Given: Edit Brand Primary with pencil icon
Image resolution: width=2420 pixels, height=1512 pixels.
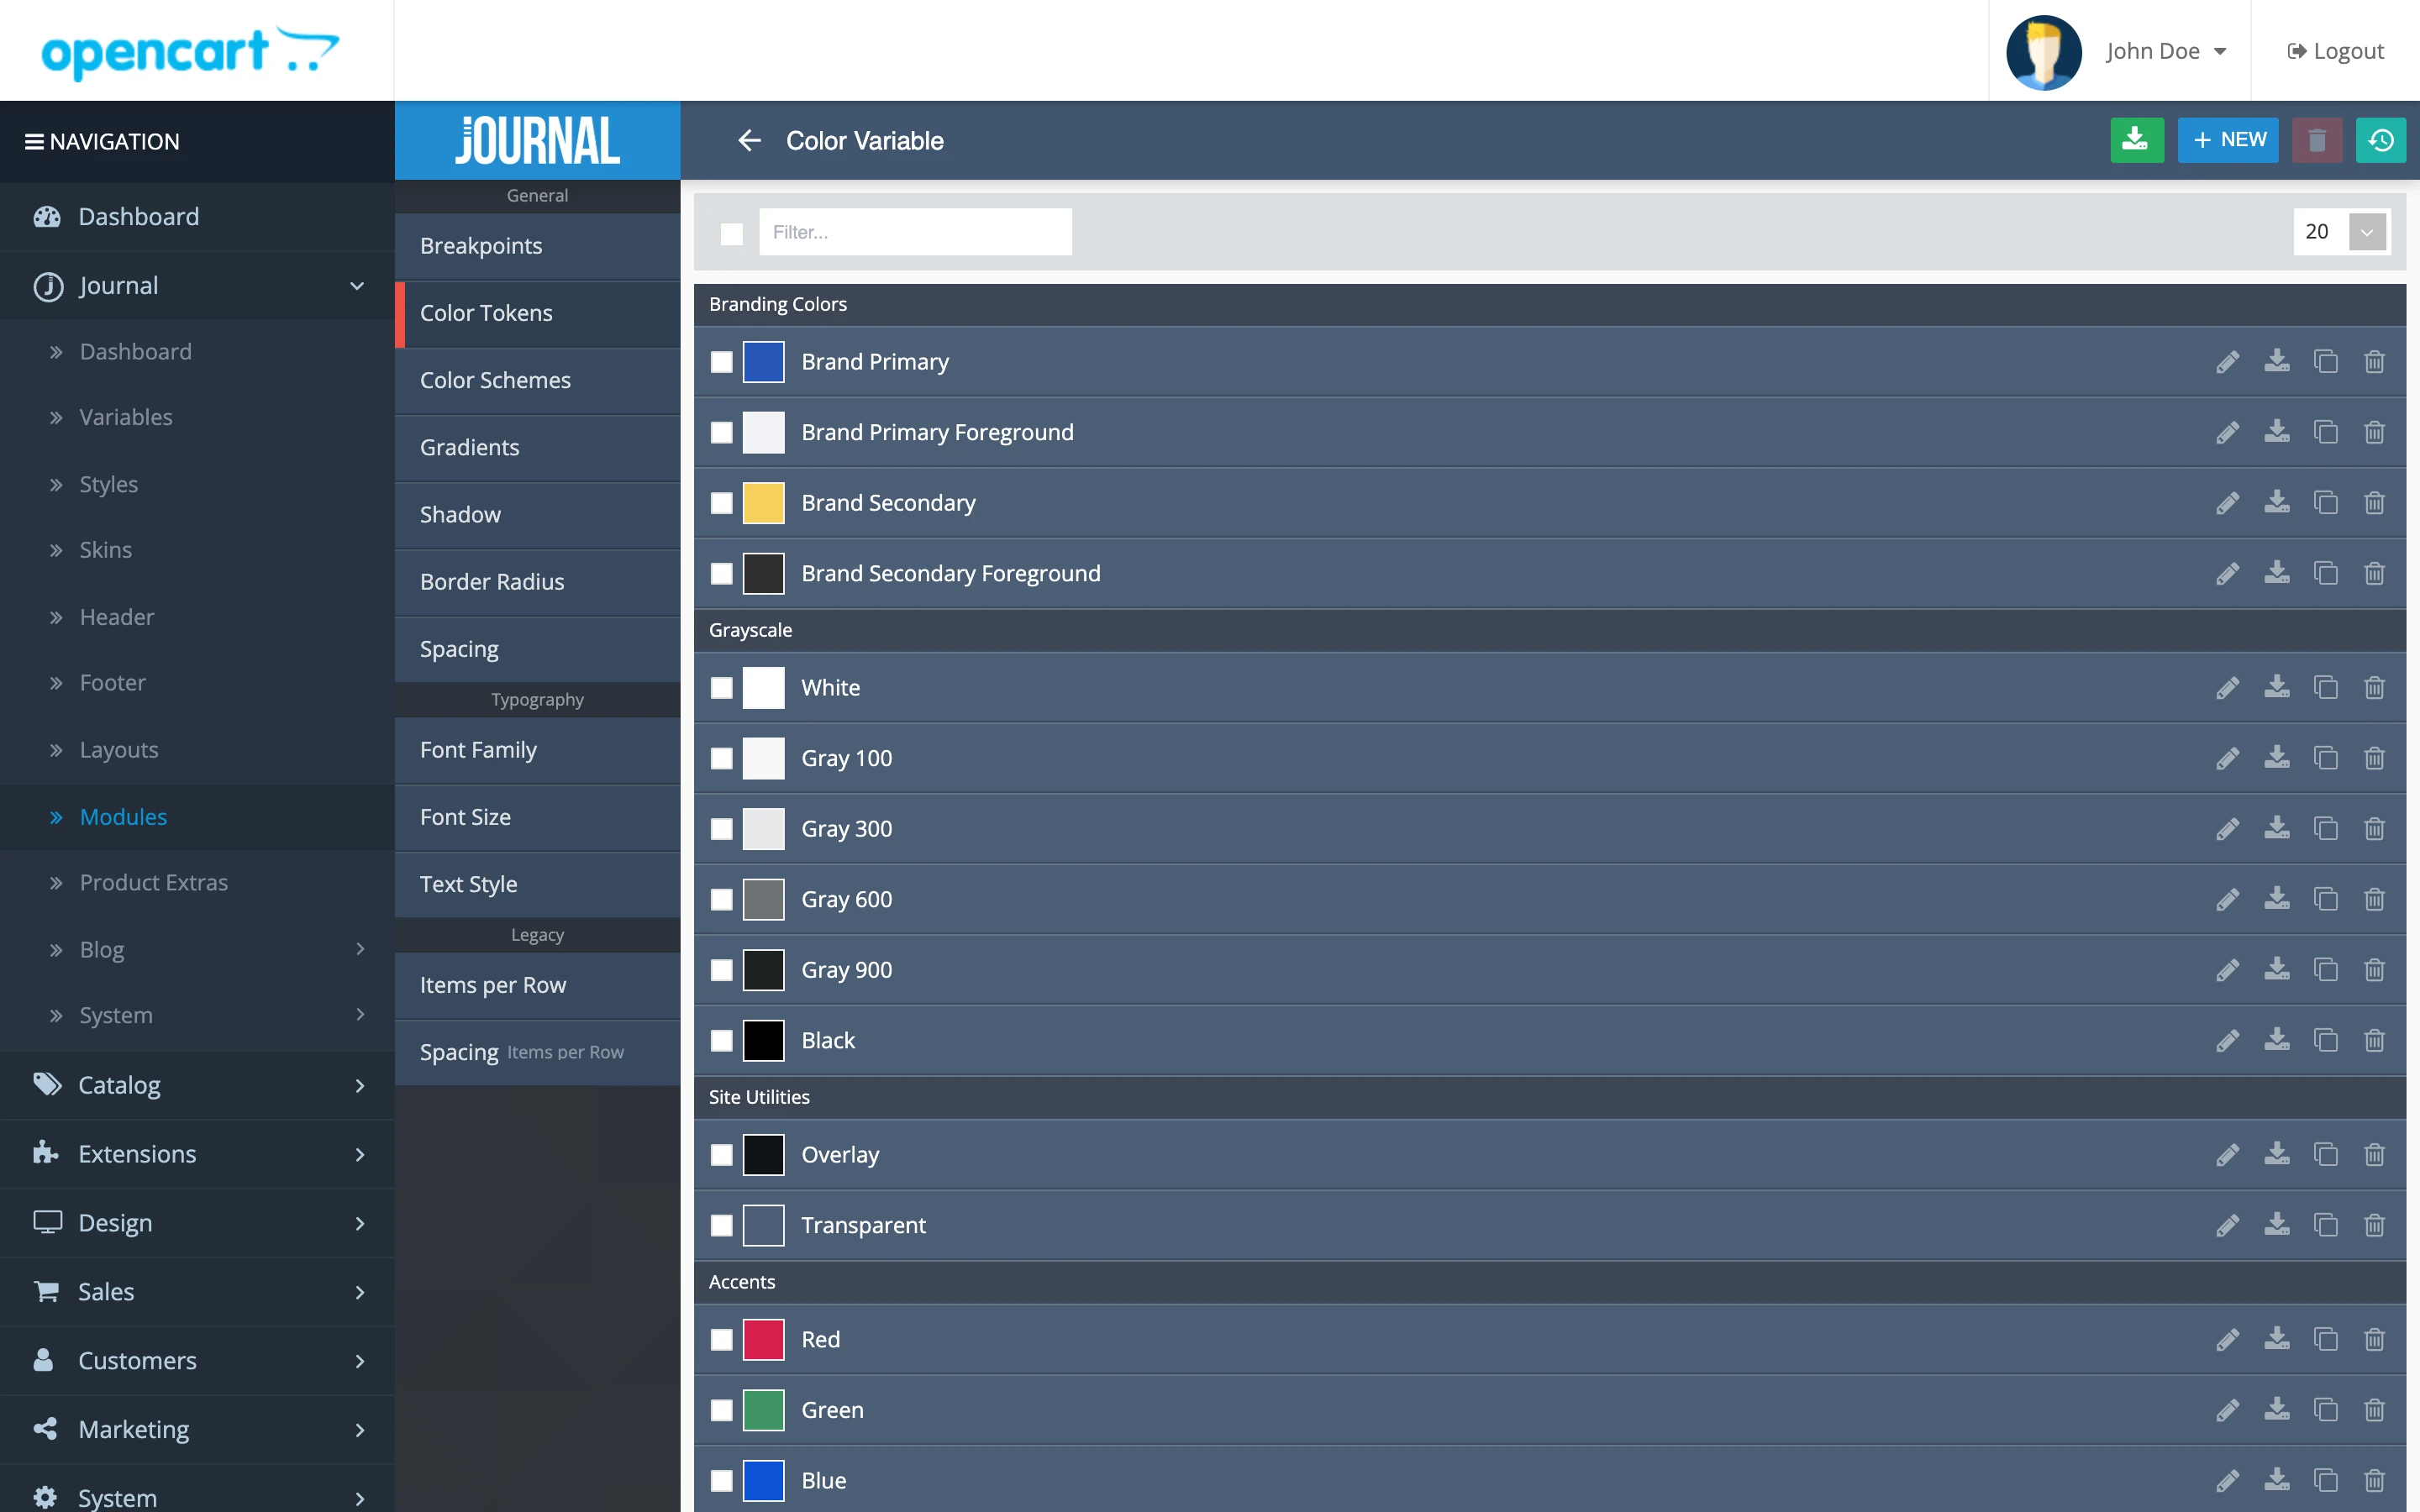Looking at the screenshot, I should pos(2227,362).
